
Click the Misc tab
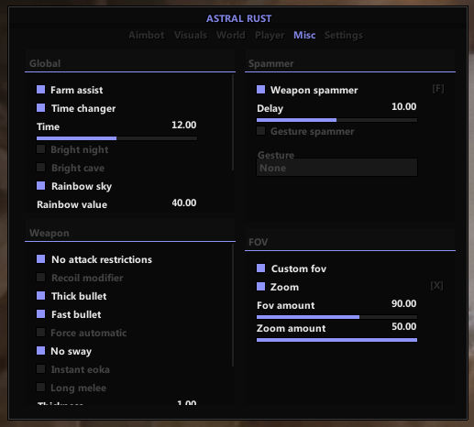(x=304, y=35)
